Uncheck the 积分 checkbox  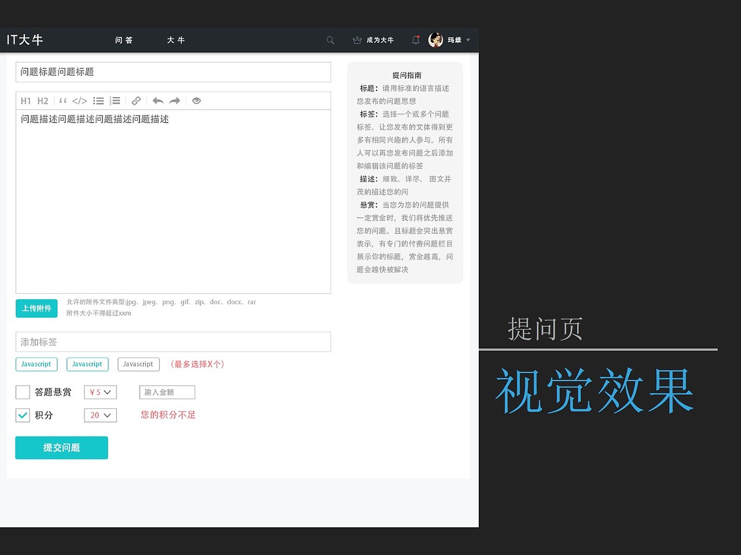23,415
